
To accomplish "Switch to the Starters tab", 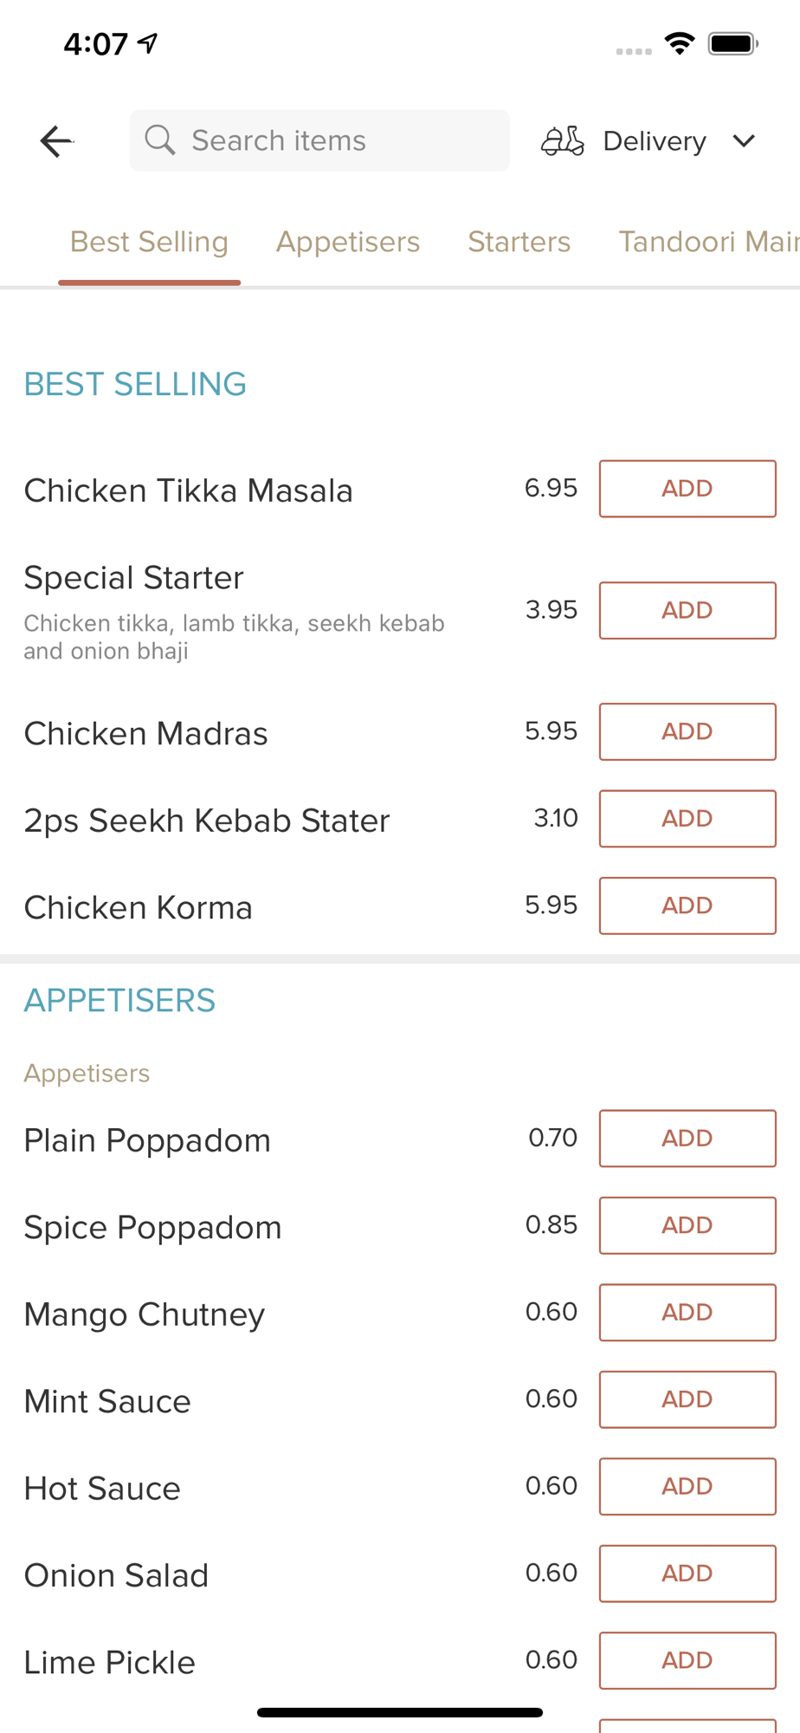I will pos(519,242).
